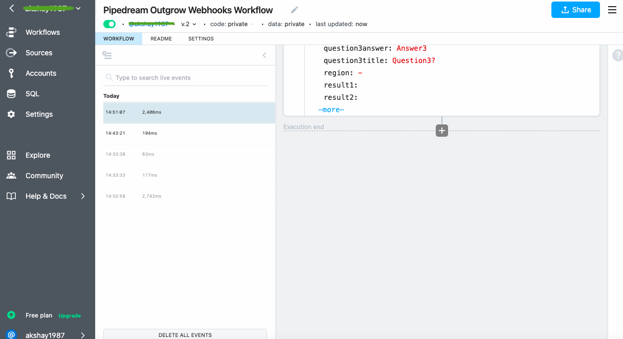Switch to the README tab
The image size is (623, 339).
(x=161, y=39)
